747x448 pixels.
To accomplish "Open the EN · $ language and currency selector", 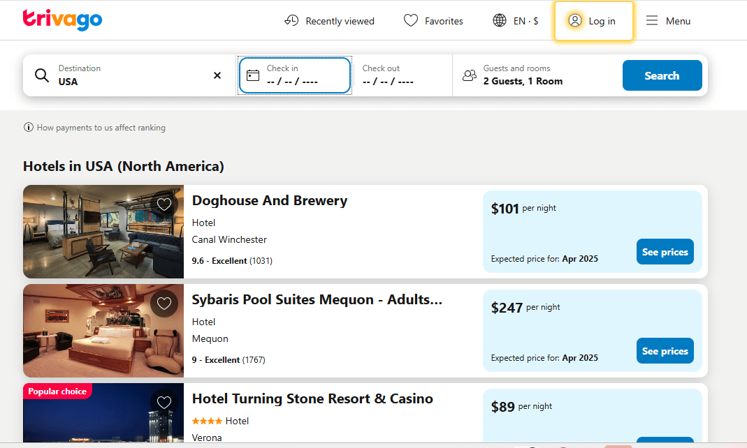I will 516,21.
